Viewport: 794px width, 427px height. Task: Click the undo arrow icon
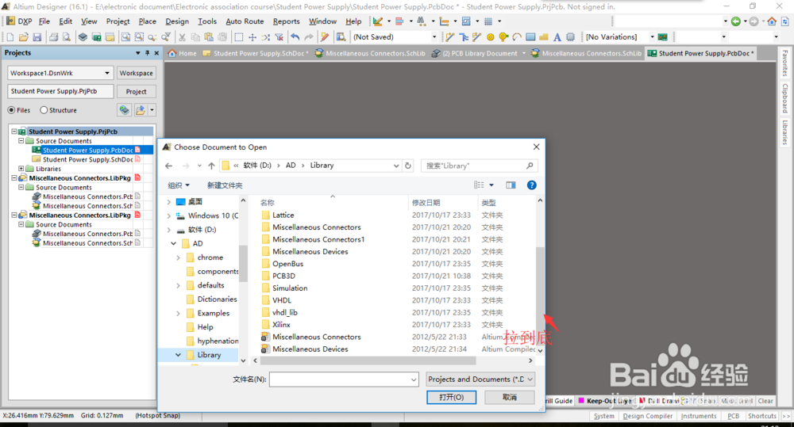click(x=295, y=37)
